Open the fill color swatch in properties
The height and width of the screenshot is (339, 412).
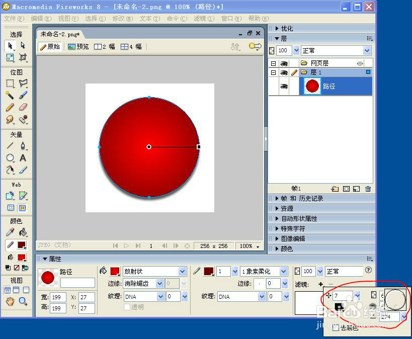[115, 271]
